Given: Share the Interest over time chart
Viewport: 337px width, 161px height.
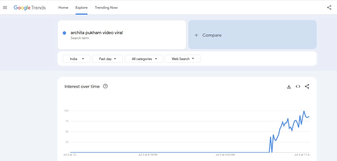Looking at the screenshot, I should point(307,87).
